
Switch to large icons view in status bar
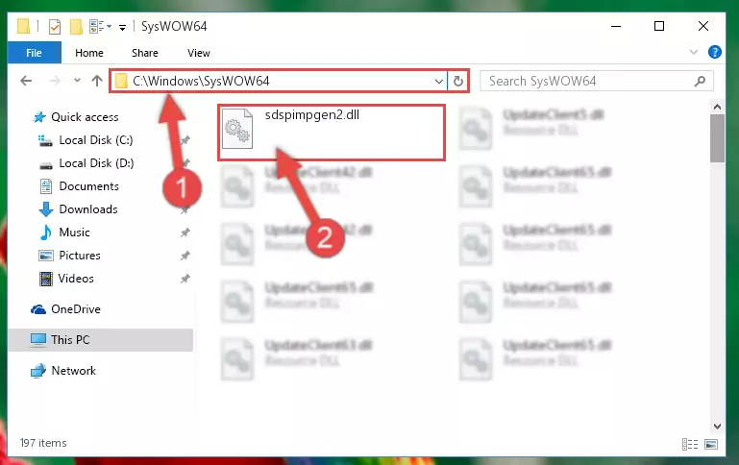(x=711, y=444)
